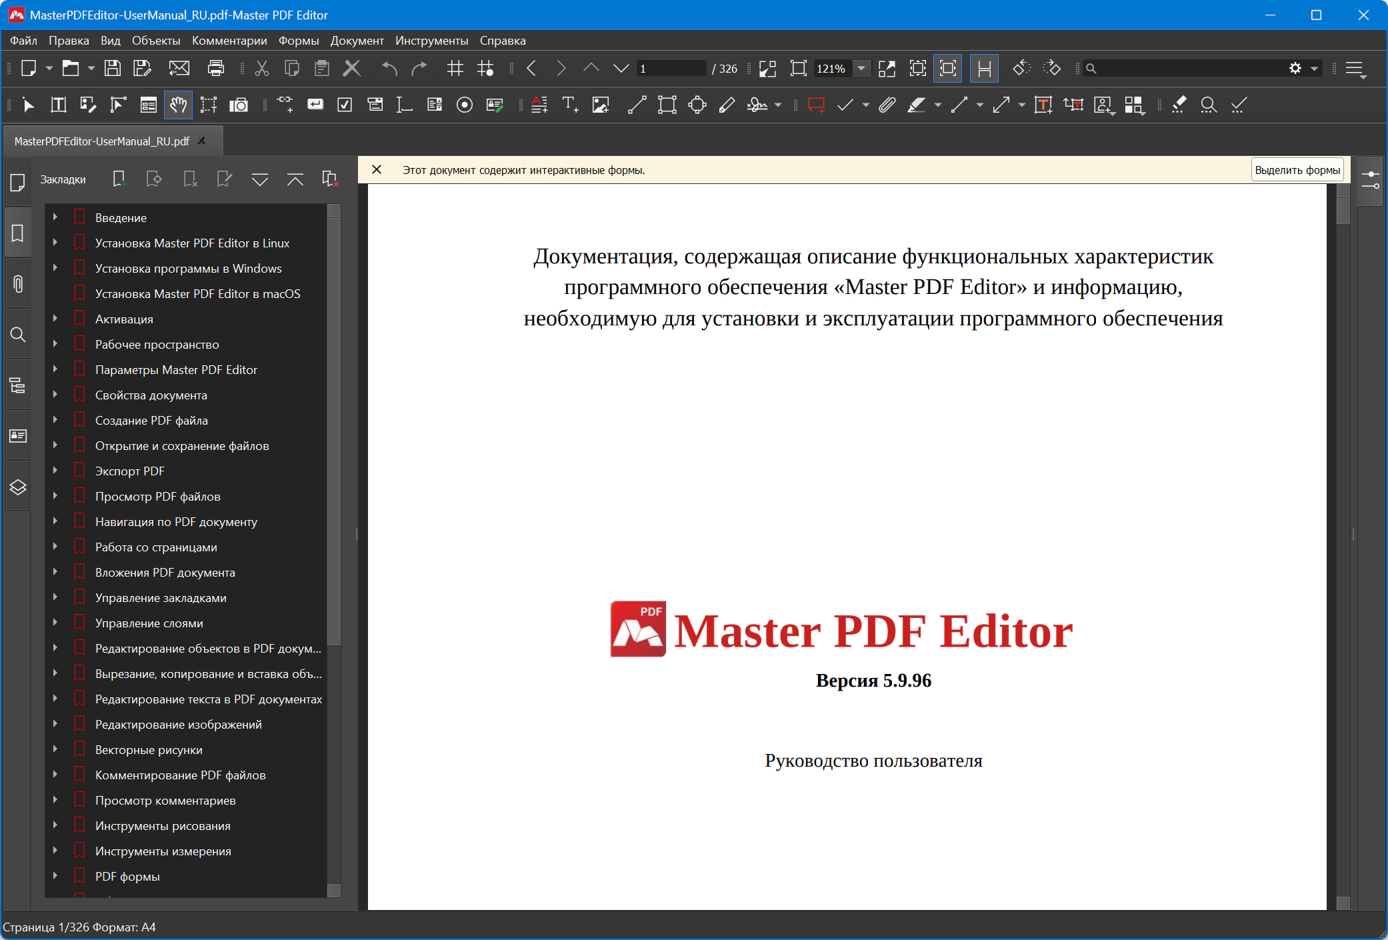The height and width of the screenshot is (940, 1388).
Task: Open the Документ menu
Action: [357, 41]
